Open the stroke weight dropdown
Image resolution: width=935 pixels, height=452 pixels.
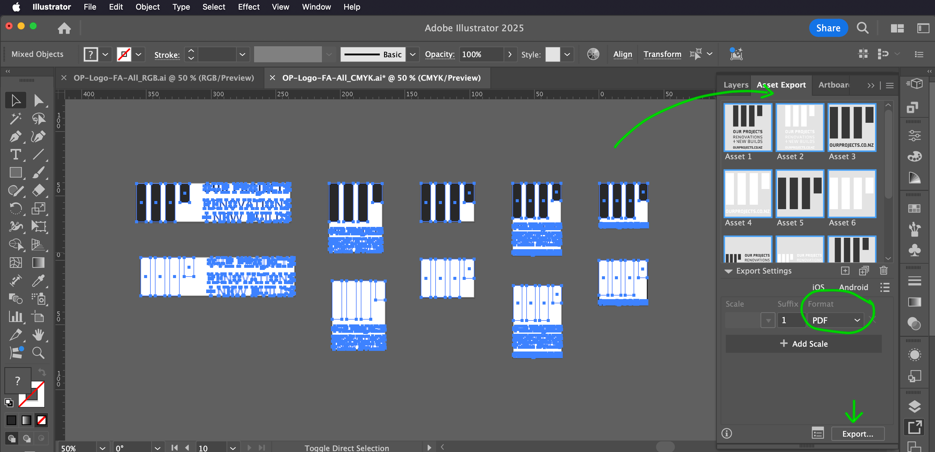pyautogui.click(x=242, y=54)
